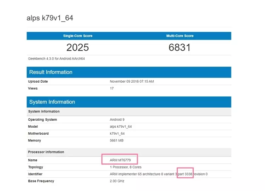Click the Multi-Core Score header

(180, 36)
